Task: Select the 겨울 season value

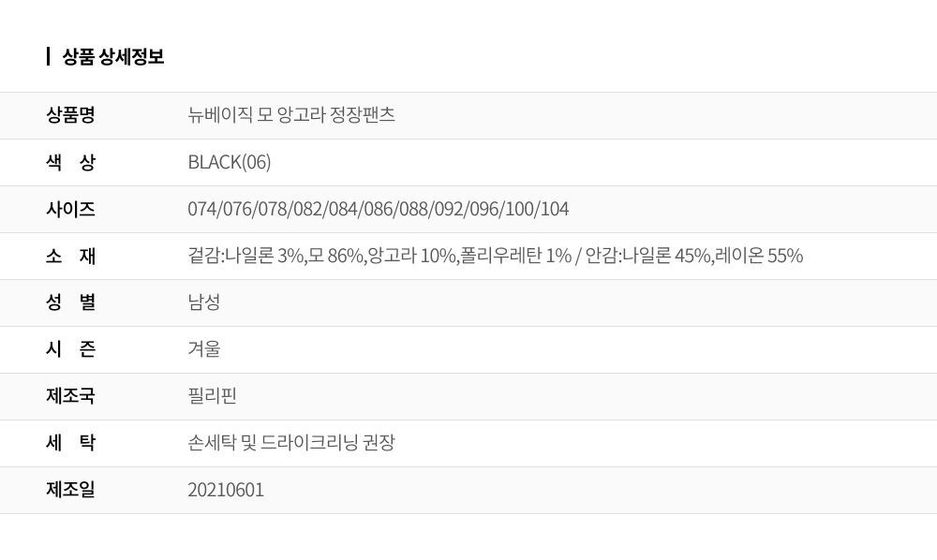Action: tap(204, 349)
